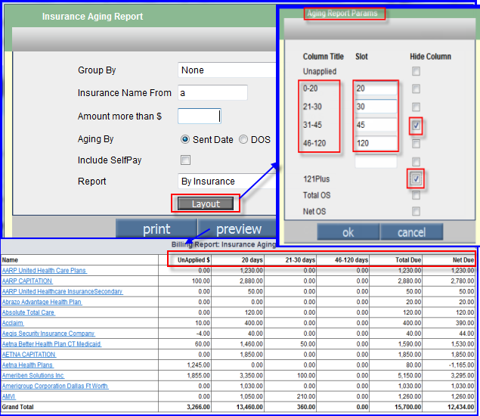Select the DOS radio button
The width and height of the screenshot is (480, 416).
coord(243,139)
